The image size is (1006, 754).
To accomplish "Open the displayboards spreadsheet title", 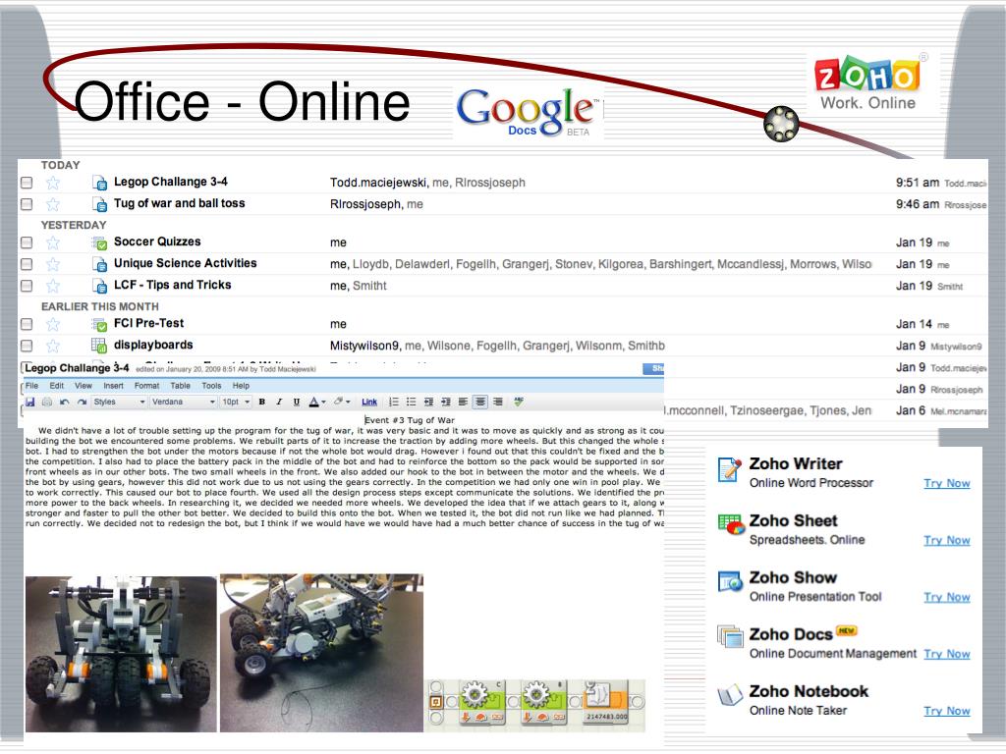I will (153, 345).
